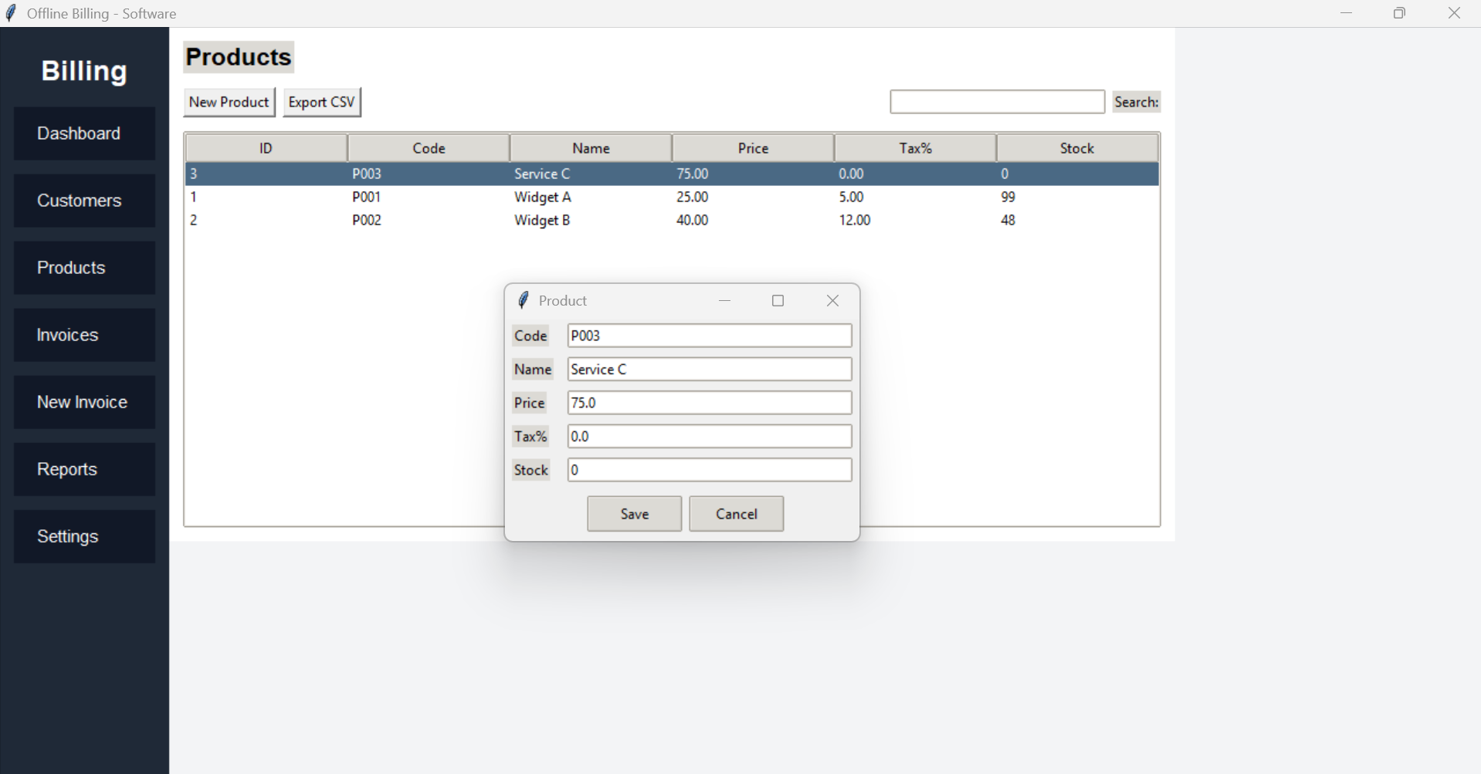Export the product list to CSV

point(321,102)
